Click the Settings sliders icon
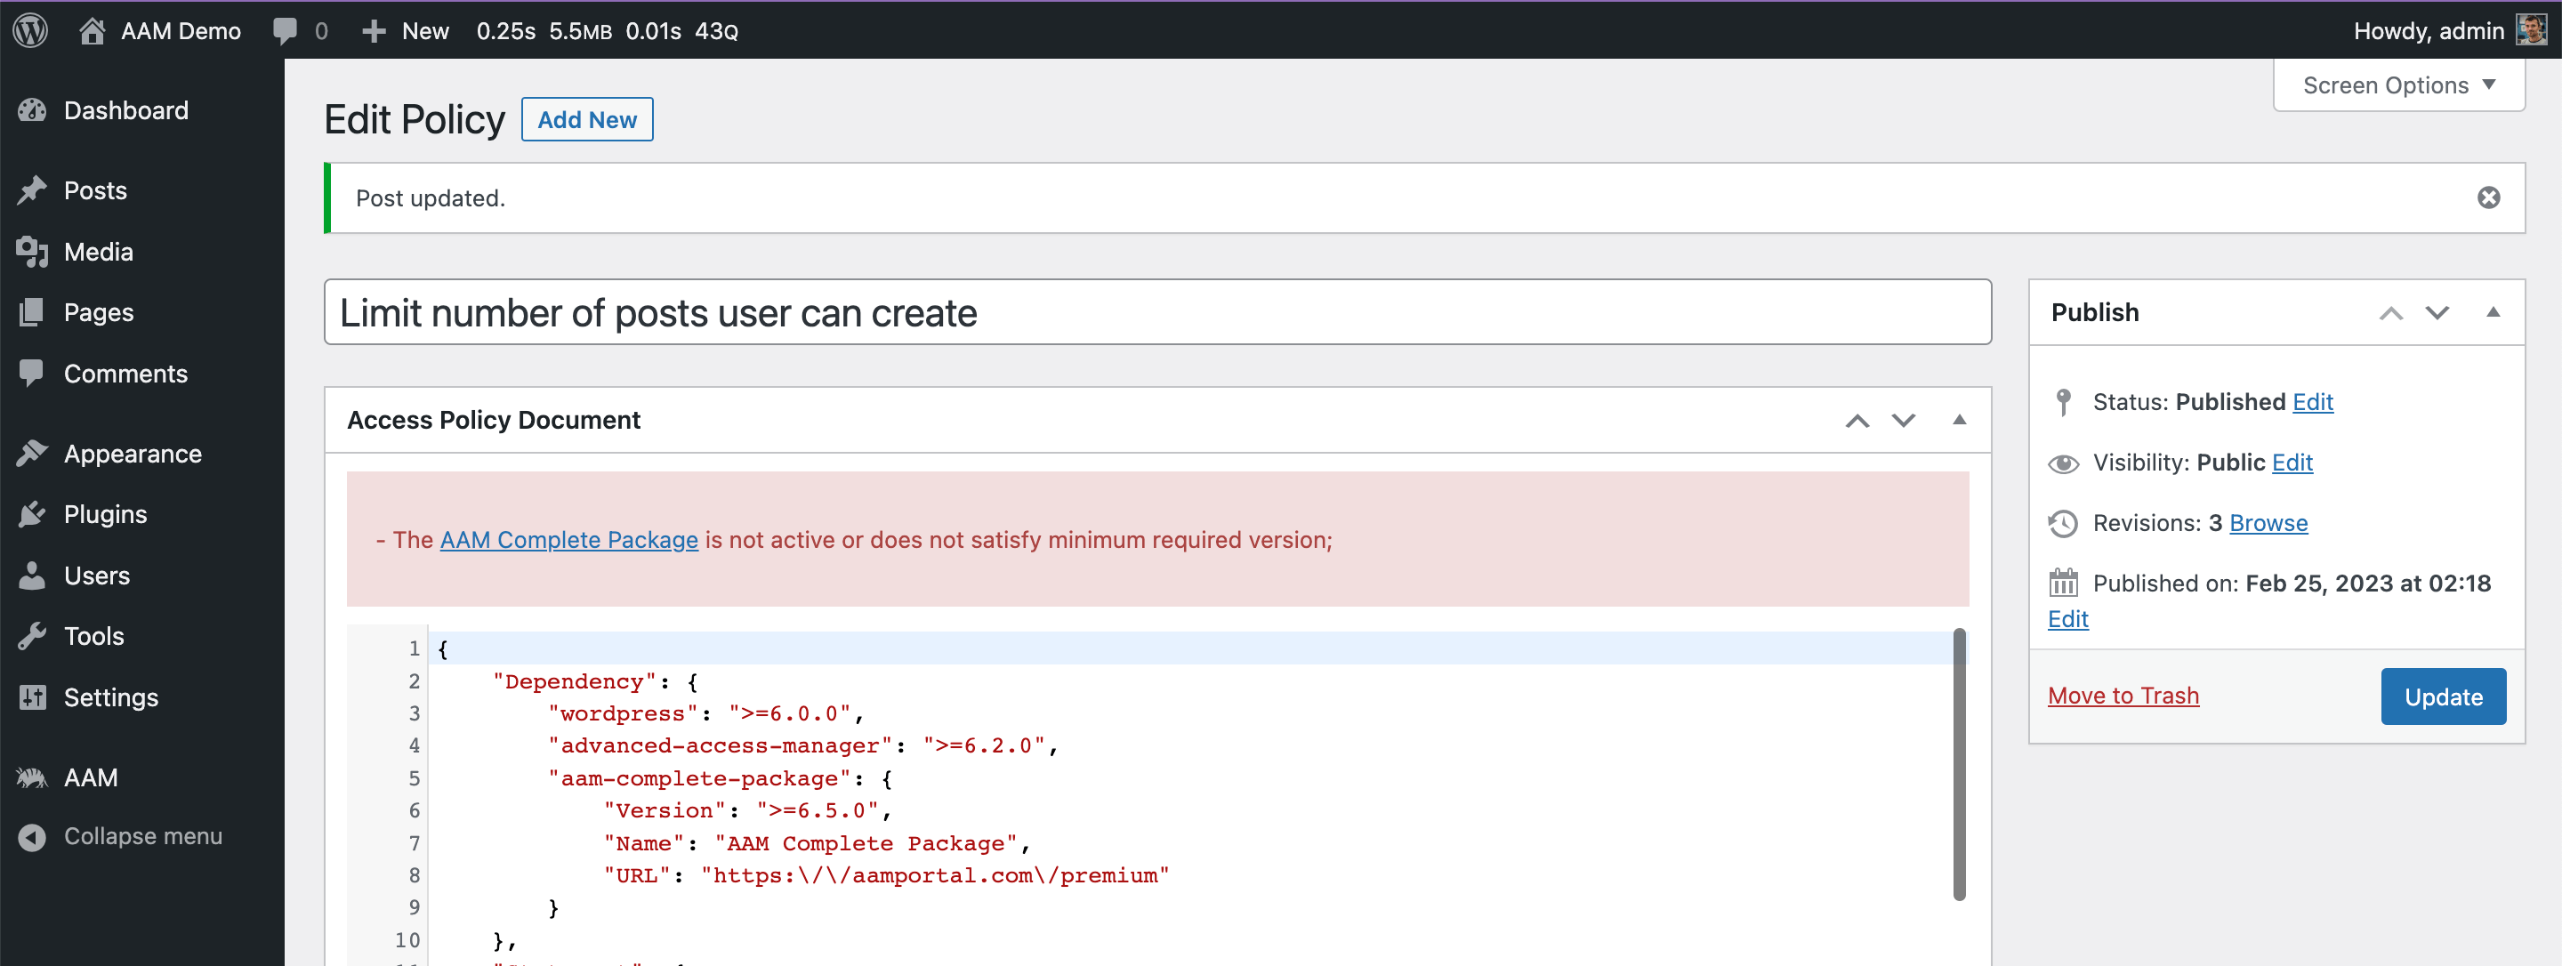2562x966 pixels. click(x=32, y=697)
